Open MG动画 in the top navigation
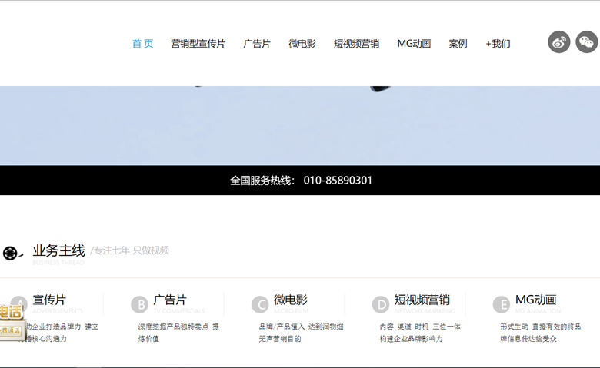Image resolution: width=600 pixels, height=368 pixels. tap(414, 44)
